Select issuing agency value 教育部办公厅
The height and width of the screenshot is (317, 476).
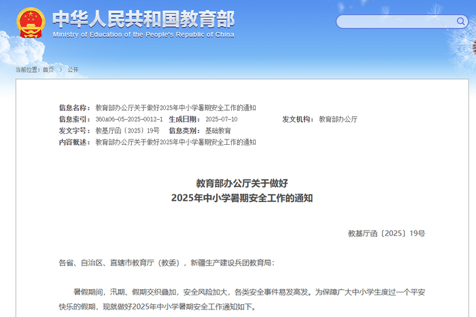[x=338, y=119]
